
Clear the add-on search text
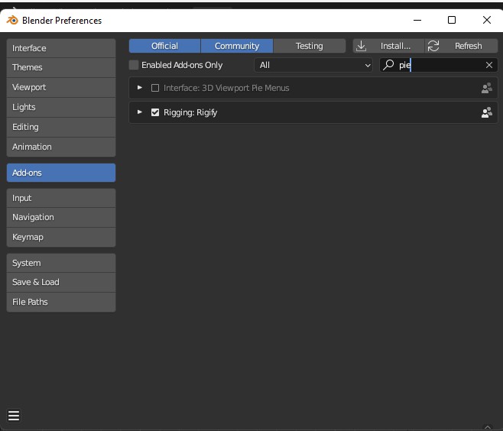click(x=489, y=65)
